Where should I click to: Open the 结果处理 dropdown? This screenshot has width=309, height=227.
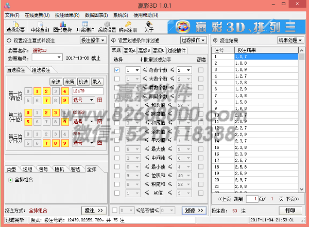click(x=290, y=40)
